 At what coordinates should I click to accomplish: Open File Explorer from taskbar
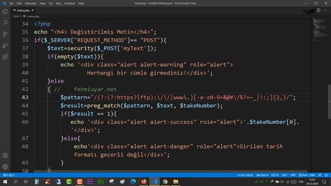point(176,181)
